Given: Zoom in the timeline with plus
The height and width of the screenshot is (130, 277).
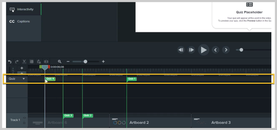Looking at the screenshot, I should [103, 62].
